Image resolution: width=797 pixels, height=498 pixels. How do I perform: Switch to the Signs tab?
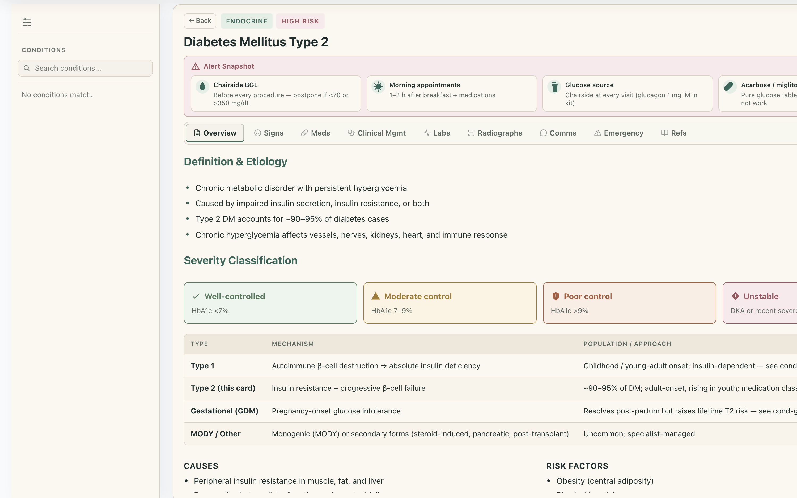(269, 133)
